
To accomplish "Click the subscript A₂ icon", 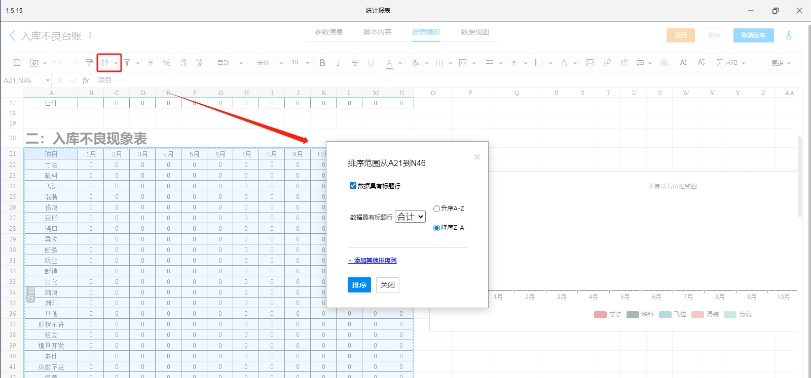I will [x=702, y=62].
